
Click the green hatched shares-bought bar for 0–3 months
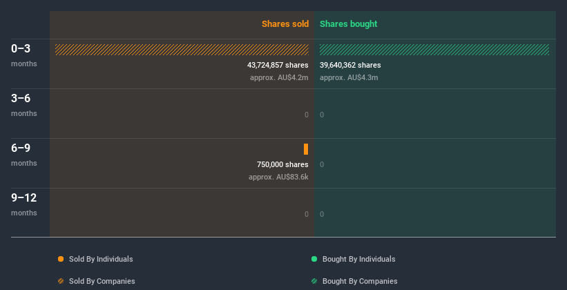[434, 50]
